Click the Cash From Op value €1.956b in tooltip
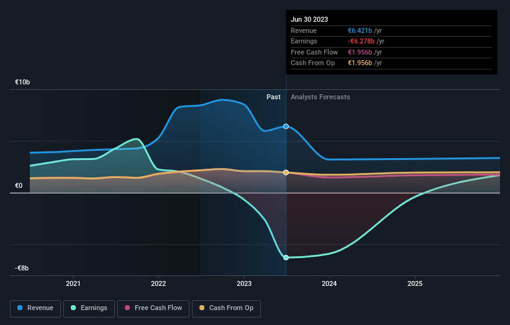 pos(360,63)
